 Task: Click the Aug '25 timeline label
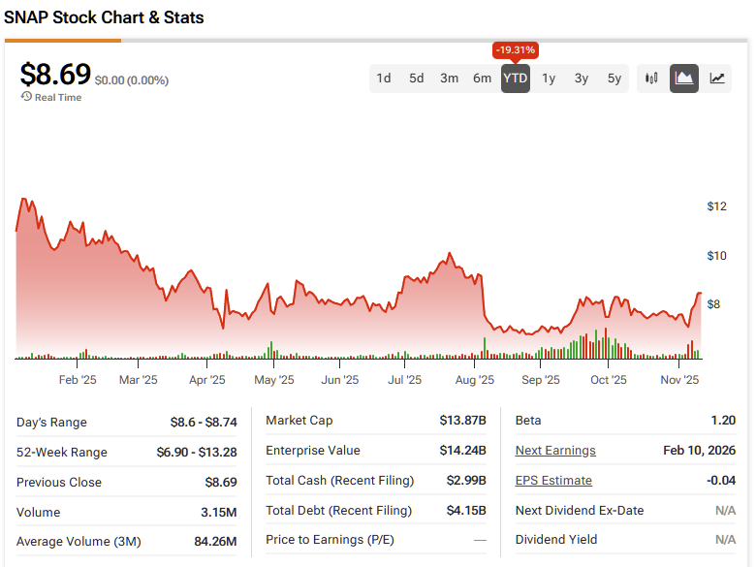(474, 380)
